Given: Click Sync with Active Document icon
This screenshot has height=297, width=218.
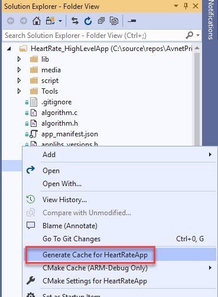Looking at the screenshot, I should click(x=75, y=21).
